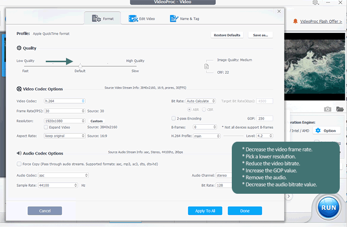Switch to the Edit Video tab
Screen dimensions: 347x227
[x=142, y=19]
